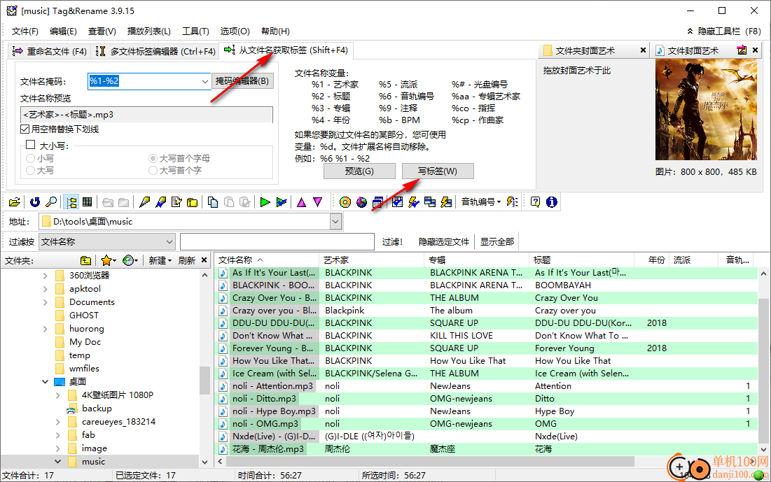This screenshot has width=771, height=482.
Task: Open the 掩码编辑器(B) button
Action: 242,81
